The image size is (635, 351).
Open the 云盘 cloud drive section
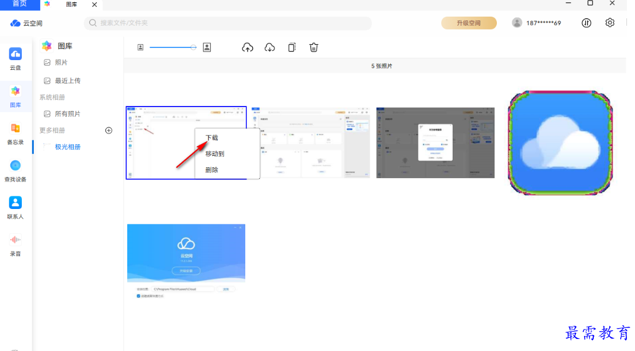(15, 59)
